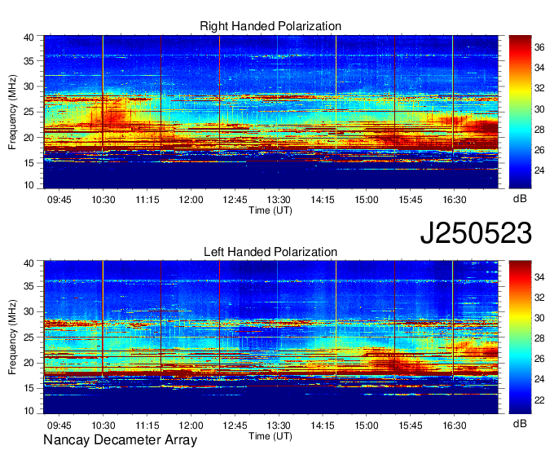
Task: Click the "34" value on the Right Handed colorbar
Action: click(x=539, y=68)
